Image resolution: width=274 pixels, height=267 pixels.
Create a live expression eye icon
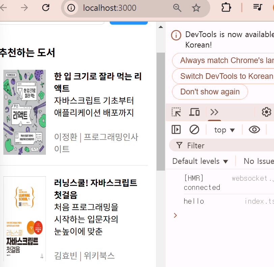(x=254, y=129)
